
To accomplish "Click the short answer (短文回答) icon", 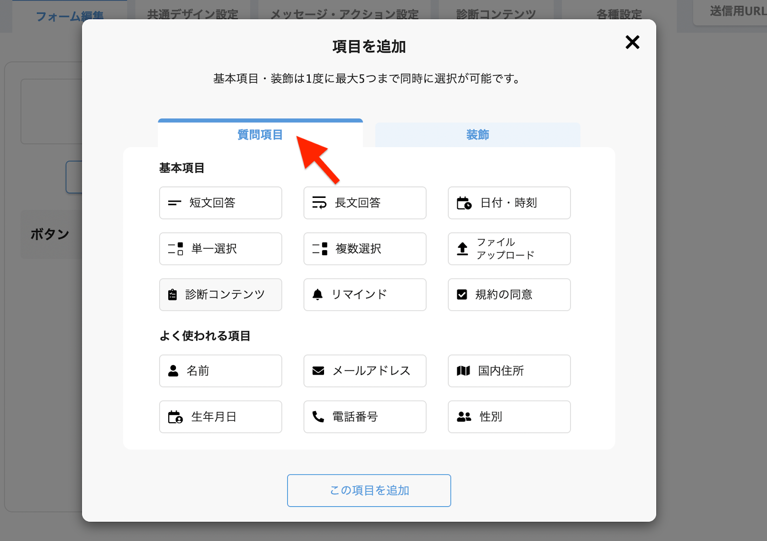I will pos(174,203).
